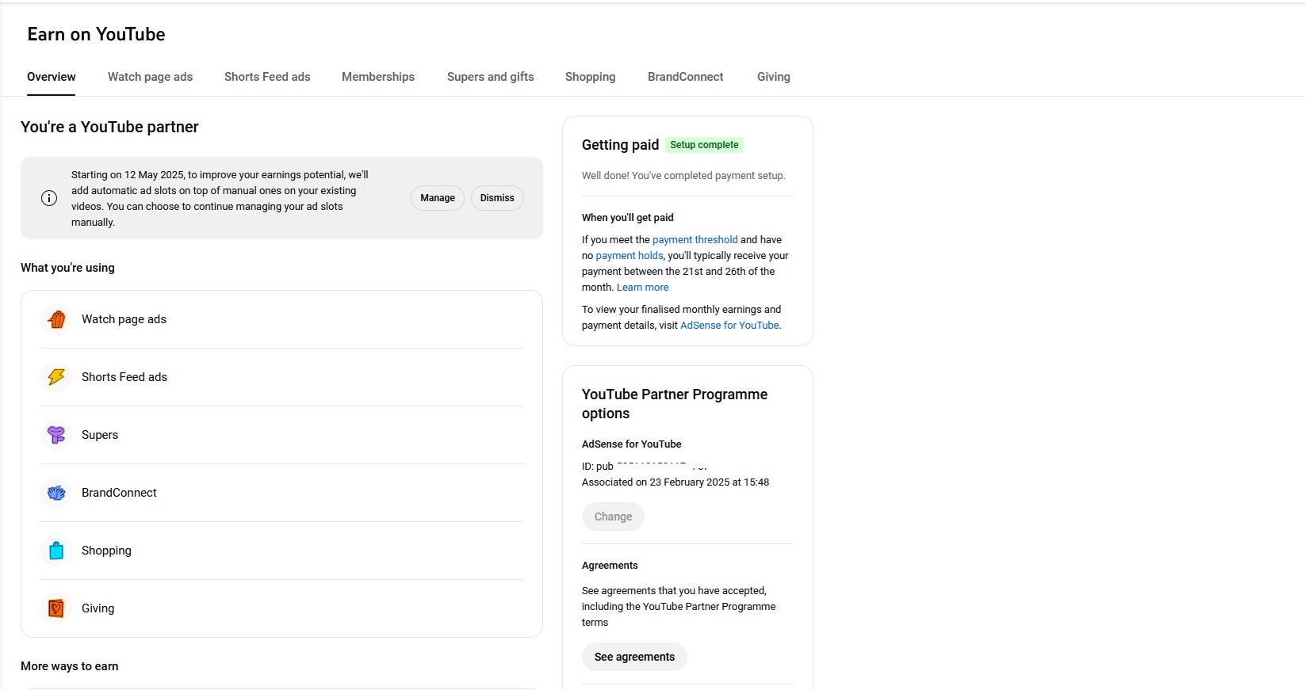This screenshot has height=690, width=1305.
Task: Switch to the Overview tab
Action: coord(52,77)
